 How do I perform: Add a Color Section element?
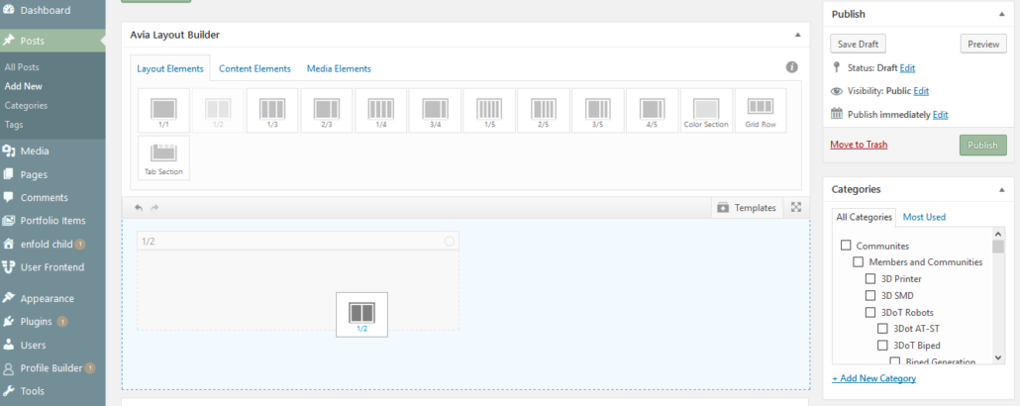[706, 110]
